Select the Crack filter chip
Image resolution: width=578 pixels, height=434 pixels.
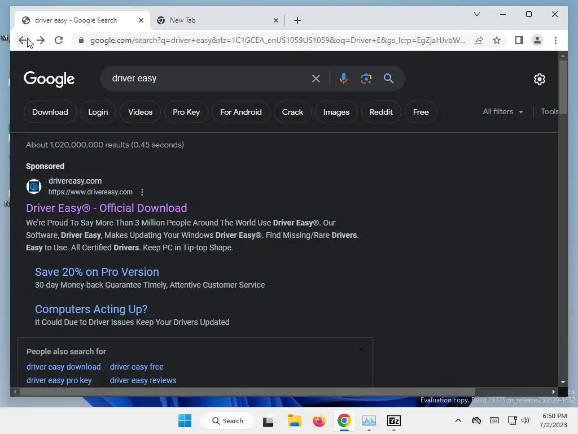click(x=293, y=112)
